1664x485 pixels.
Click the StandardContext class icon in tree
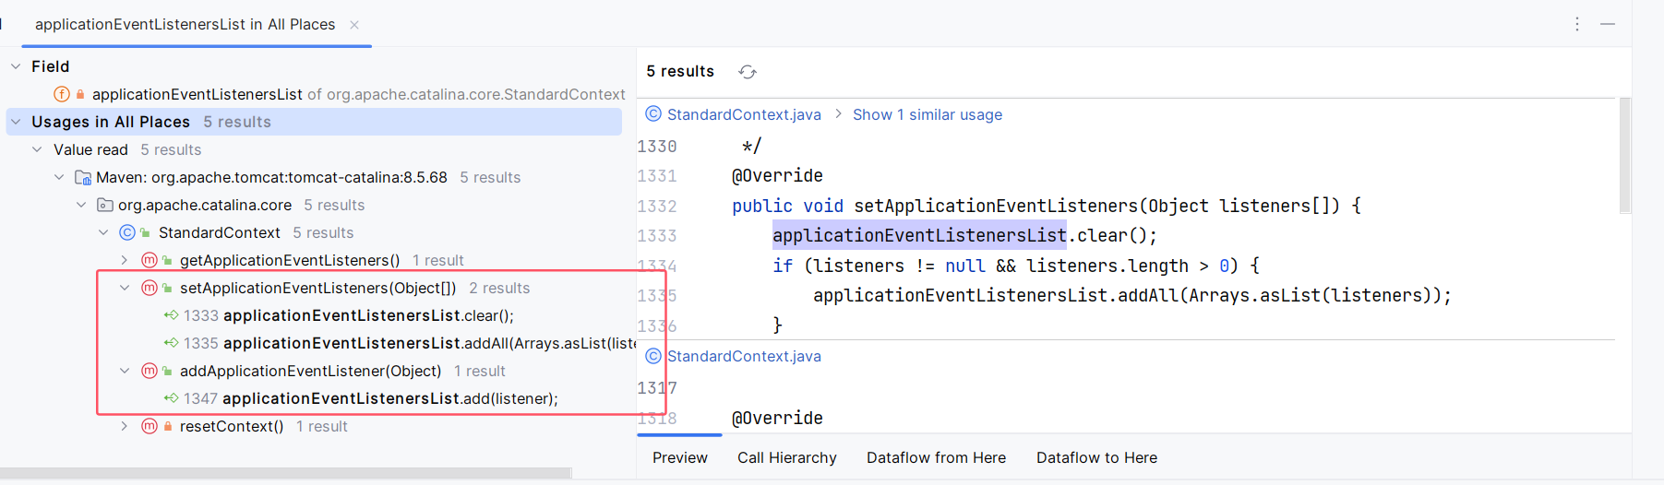click(127, 232)
